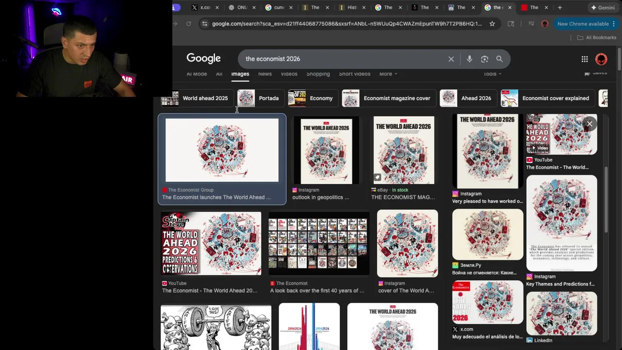This screenshot has width=622, height=350.
Task: Close the ONU browser tab
Action: (254, 7)
